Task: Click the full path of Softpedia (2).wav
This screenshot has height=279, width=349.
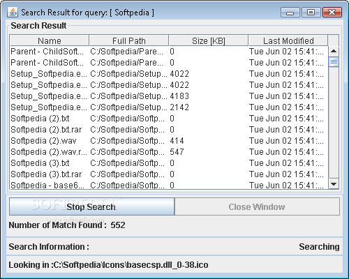Action: click(128, 141)
